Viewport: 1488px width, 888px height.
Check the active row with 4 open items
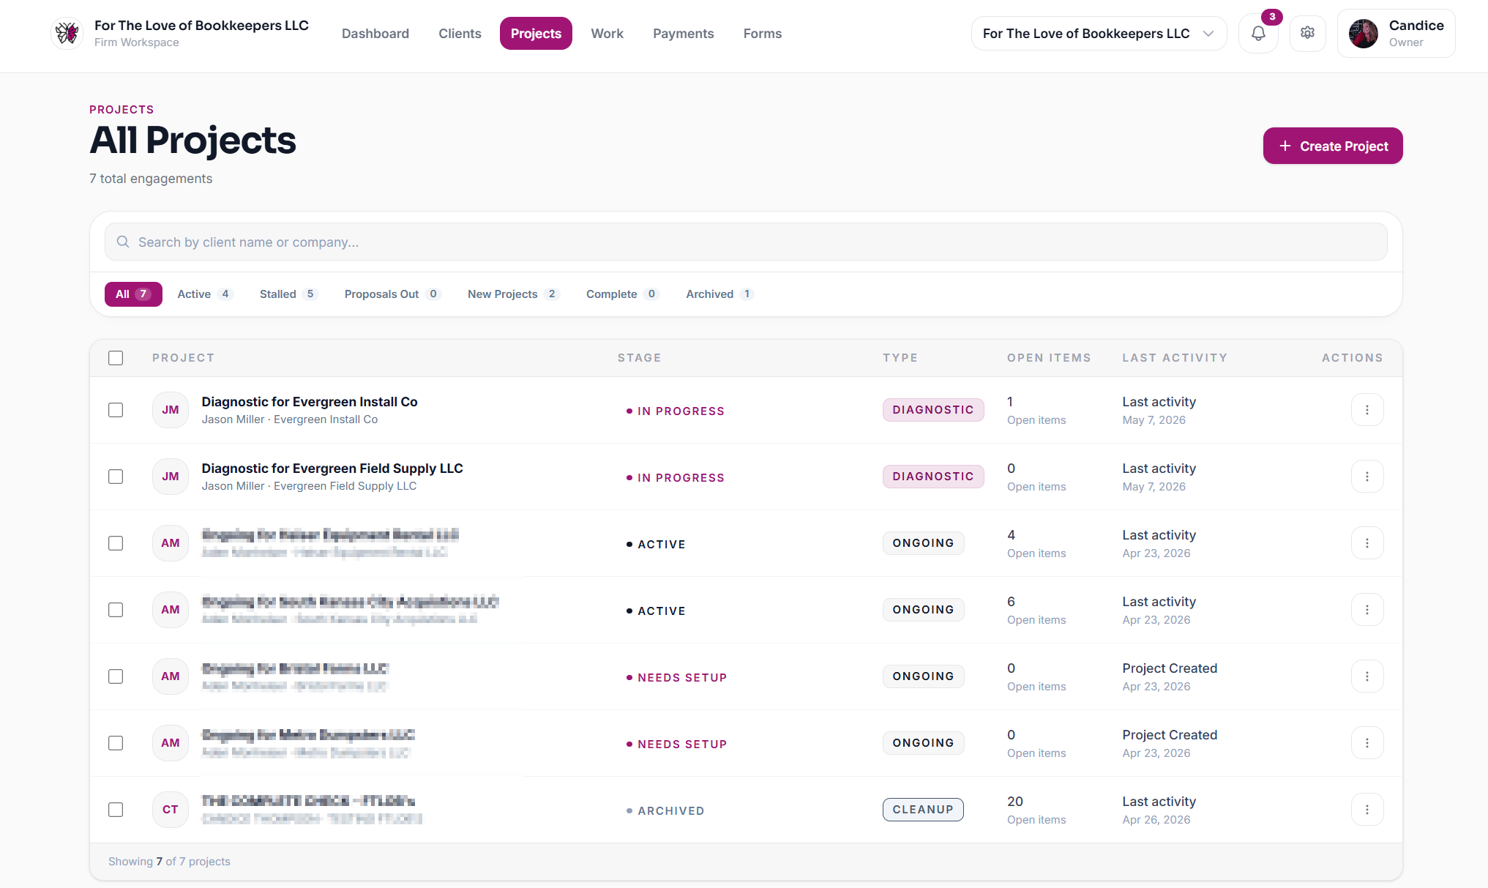click(x=116, y=543)
